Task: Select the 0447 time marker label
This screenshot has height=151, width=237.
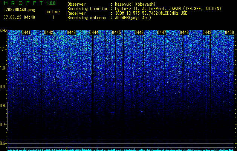Action: (x=162, y=32)
